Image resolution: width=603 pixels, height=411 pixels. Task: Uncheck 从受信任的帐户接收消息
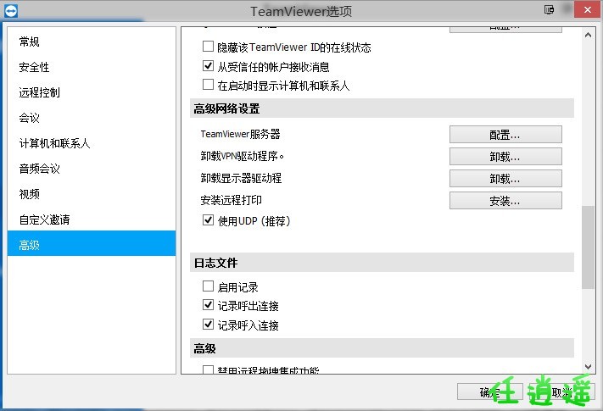208,66
